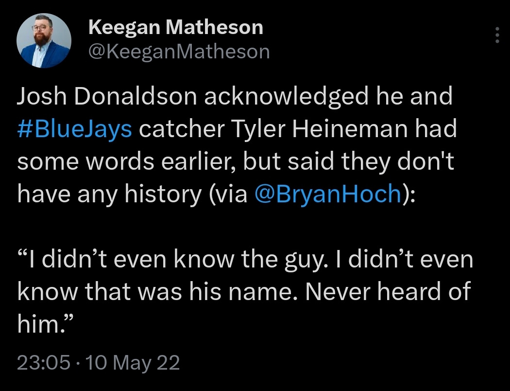This screenshot has height=391, width=510.
Task: Click the phrase "have any history"
Action: [110, 194]
